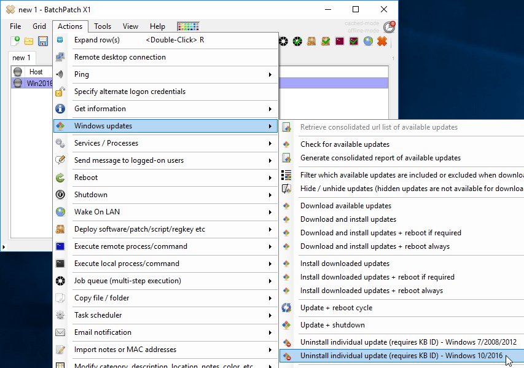Open the View menu
This screenshot has height=368, width=524.
click(130, 26)
